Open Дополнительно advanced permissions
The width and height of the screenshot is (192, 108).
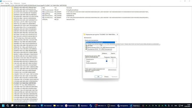pyautogui.click(x=112, y=70)
